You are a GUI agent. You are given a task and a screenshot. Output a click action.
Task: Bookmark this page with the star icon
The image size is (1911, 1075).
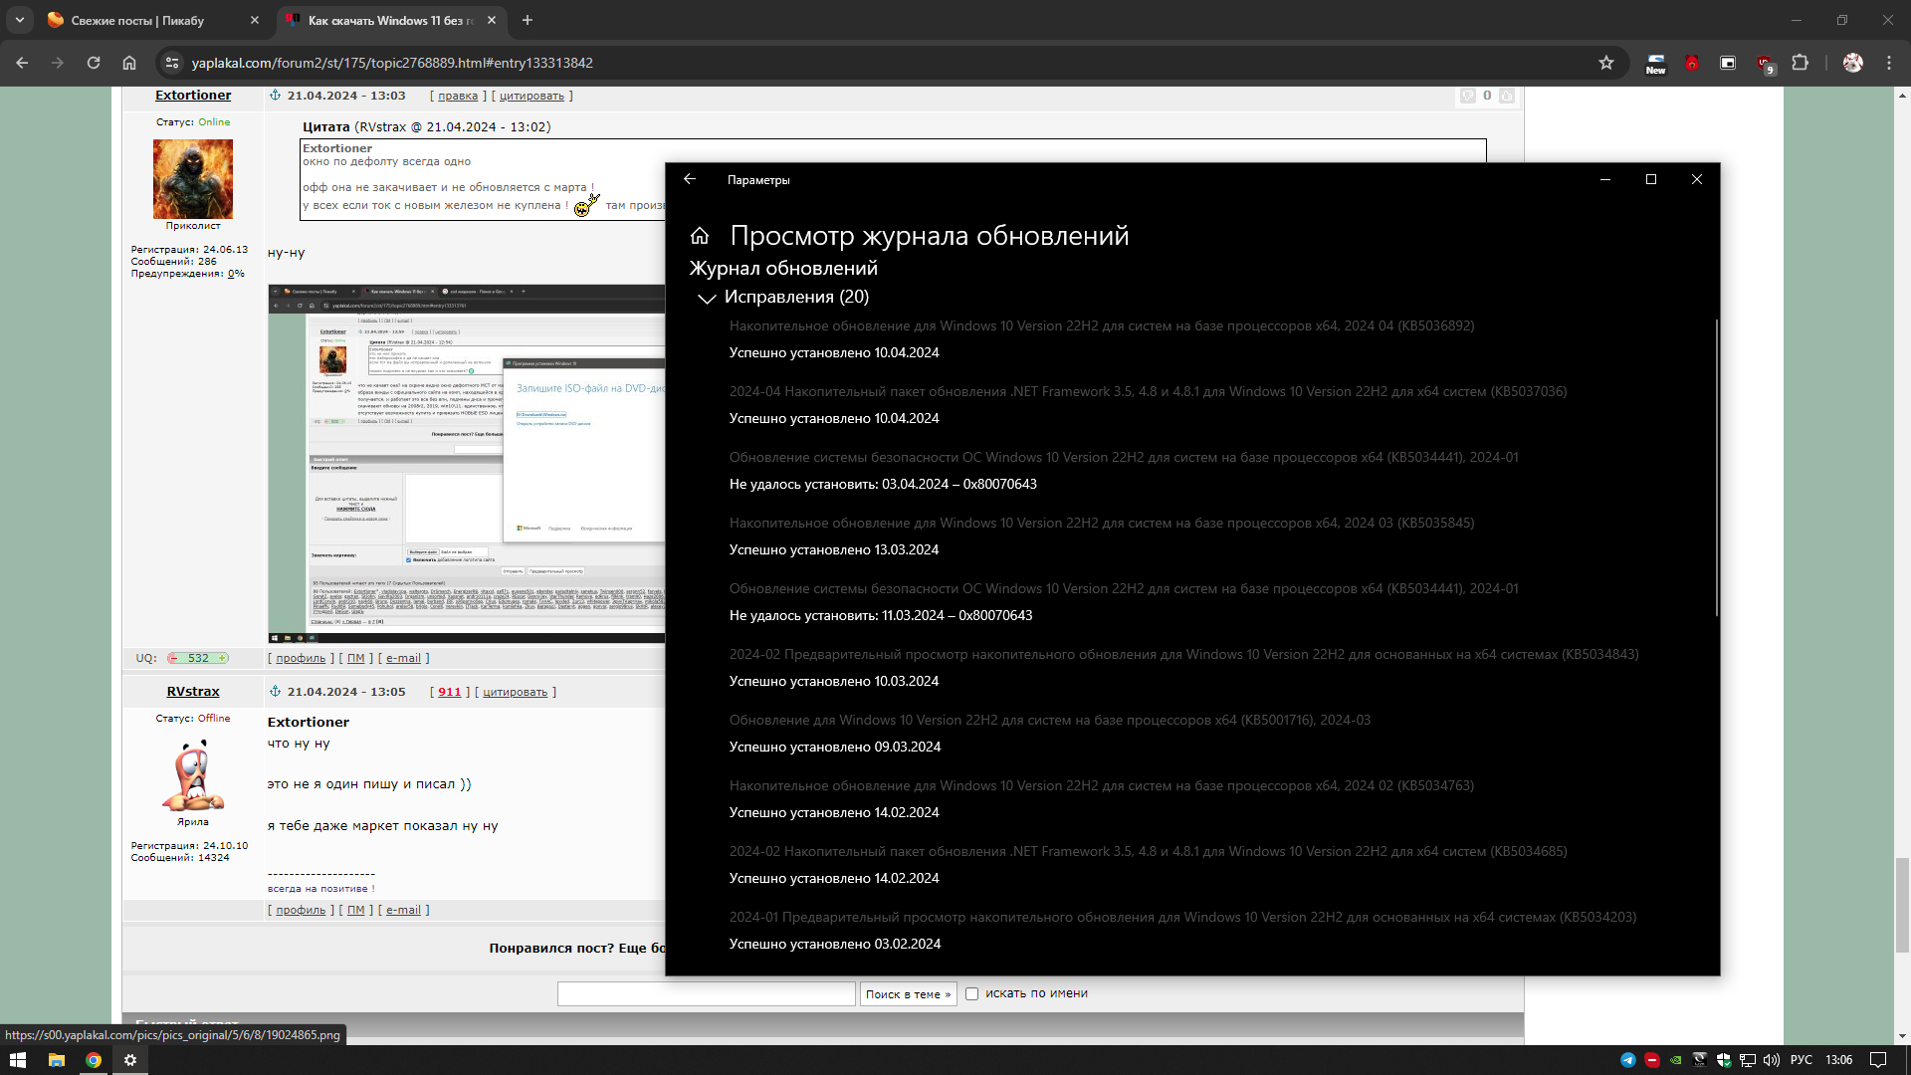[1606, 63]
